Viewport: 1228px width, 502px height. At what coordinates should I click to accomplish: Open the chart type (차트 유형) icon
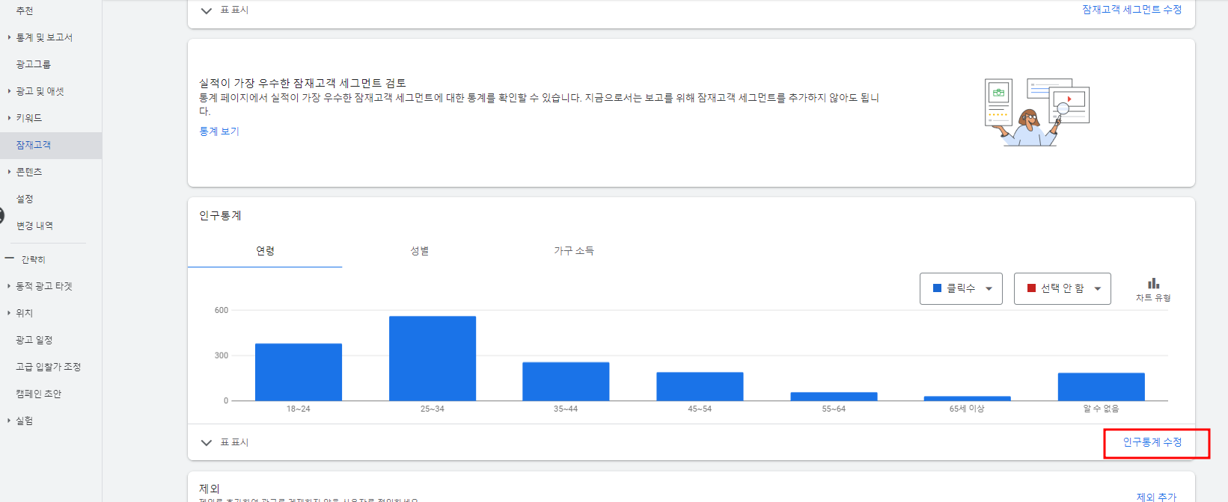pyautogui.click(x=1153, y=289)
